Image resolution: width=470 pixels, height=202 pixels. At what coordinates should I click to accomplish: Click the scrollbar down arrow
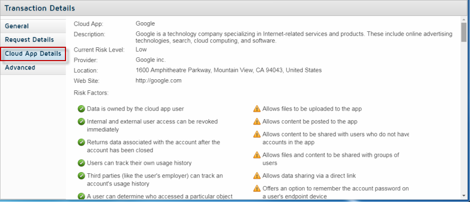coord(464,196)
